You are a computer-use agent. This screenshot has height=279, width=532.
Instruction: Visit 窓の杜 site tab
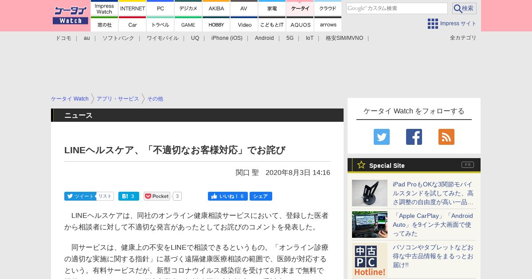(x=105, y=24)
